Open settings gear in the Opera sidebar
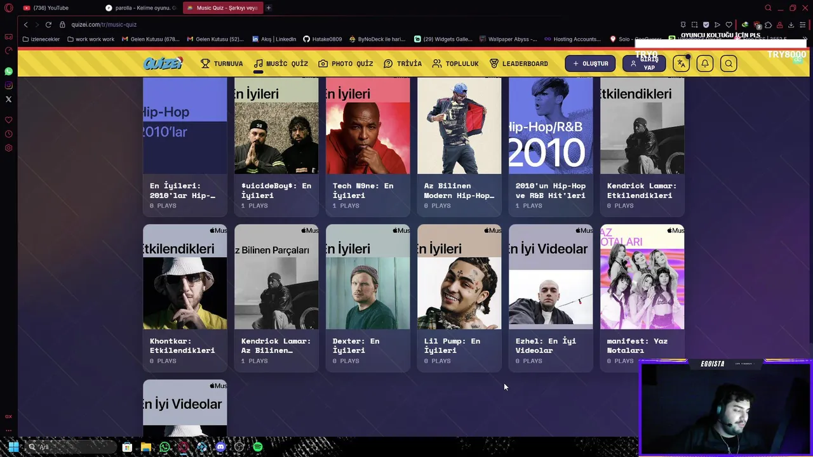813x457 pixels. tap(8, 148)
